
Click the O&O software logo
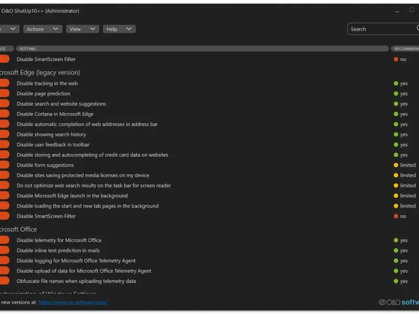[399, 302]
